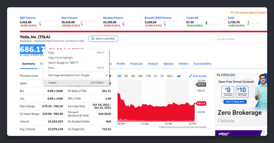Open the Financials tab
This screenshot has width=274, height=143.
pyautogui.click(x=136, y=64)
